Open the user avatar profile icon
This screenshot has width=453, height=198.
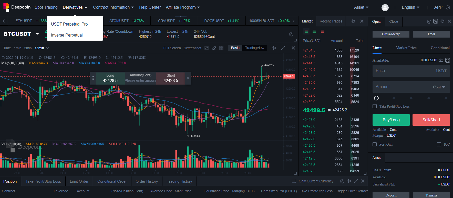coord(385,7)
